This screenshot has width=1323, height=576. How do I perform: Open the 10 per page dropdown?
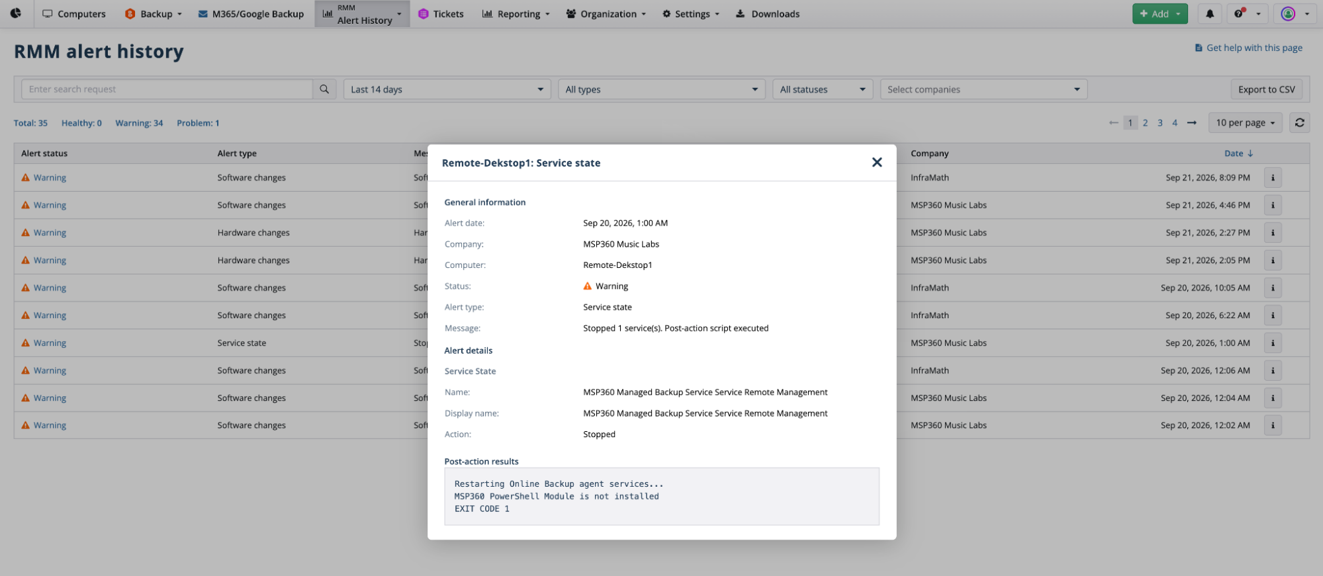click(x=1245, y=123)
